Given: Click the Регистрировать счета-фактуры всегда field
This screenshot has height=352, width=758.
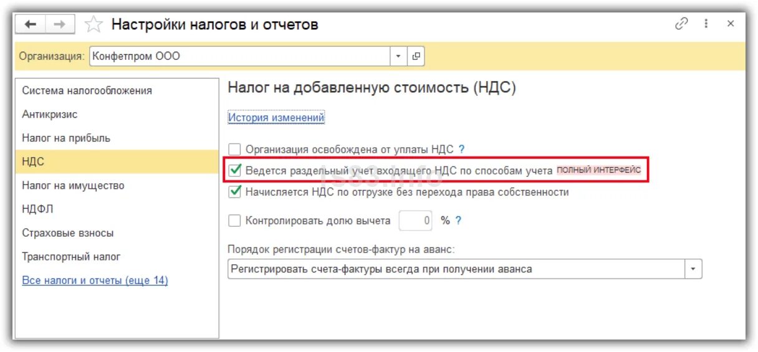Looking at the screenshot, I should [x=456, y=269].
